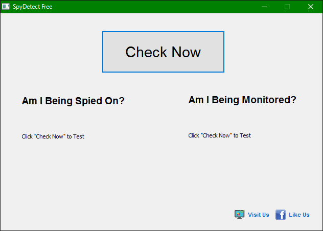Select the "Am I Being Spied On?" heading
Image resolution: width=323 pixels, height=231 pixels.
(73, 101)
